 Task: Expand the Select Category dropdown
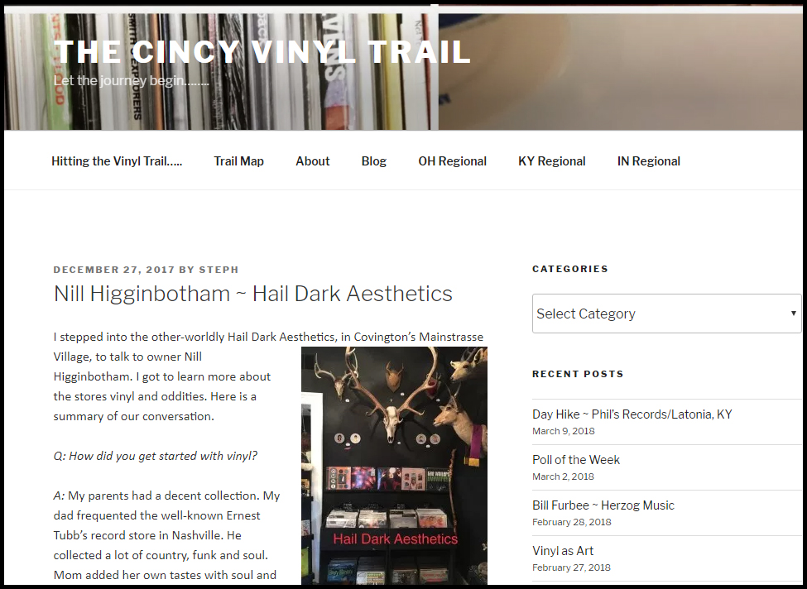pos(666,314)
